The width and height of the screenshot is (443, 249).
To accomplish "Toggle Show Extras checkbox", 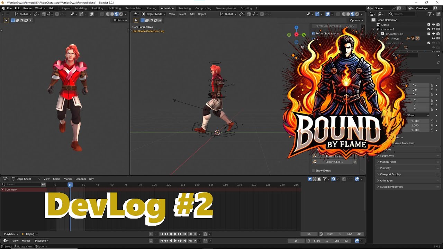I will pyautogui.click(x=314, y=170).
